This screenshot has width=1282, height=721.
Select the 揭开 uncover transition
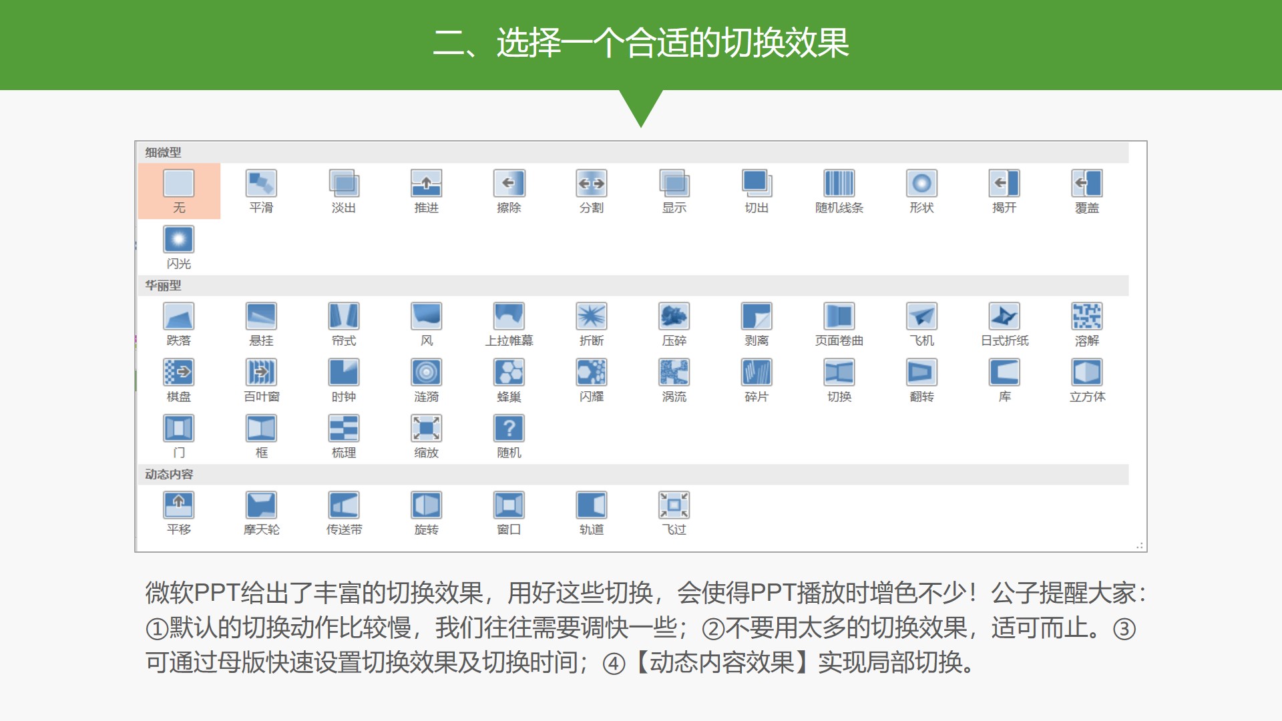[1004, 191]
